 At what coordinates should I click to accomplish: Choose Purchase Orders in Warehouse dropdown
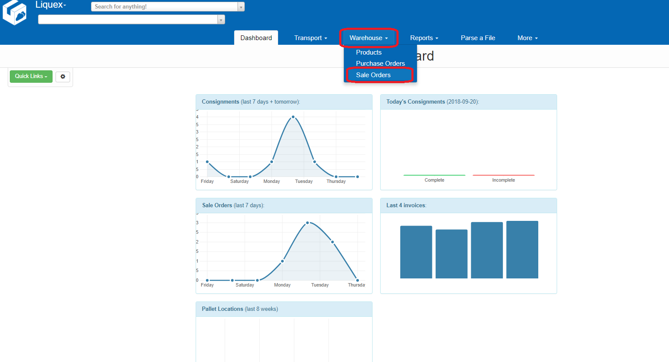click(380, 64)
